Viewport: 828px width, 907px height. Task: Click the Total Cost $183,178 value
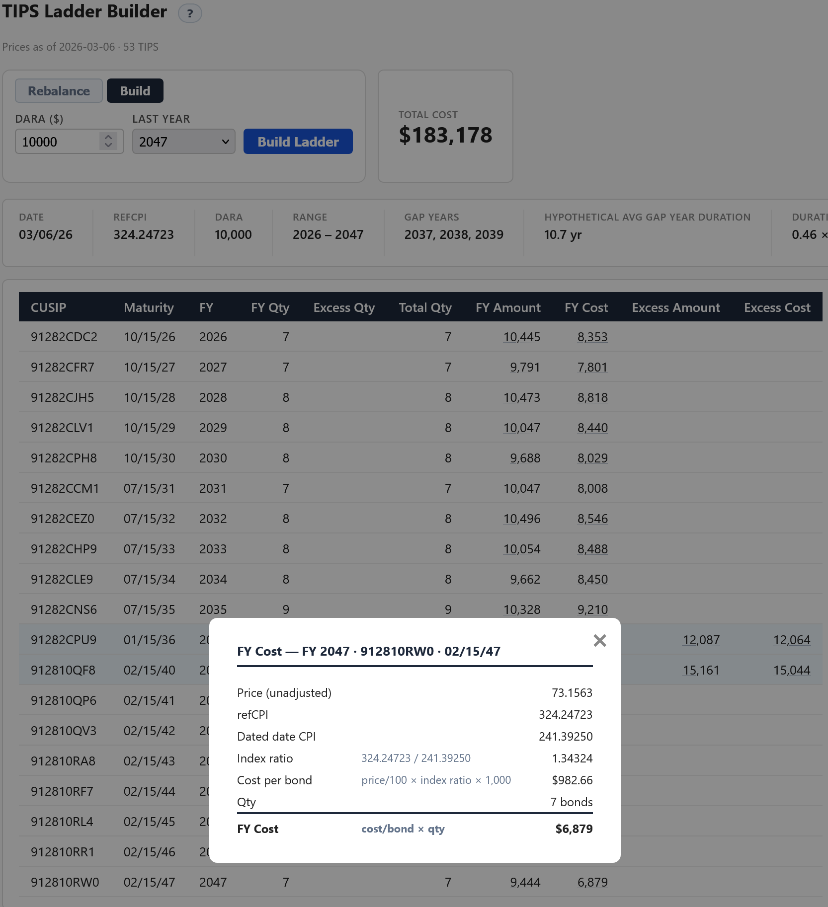tap(445, 135)
